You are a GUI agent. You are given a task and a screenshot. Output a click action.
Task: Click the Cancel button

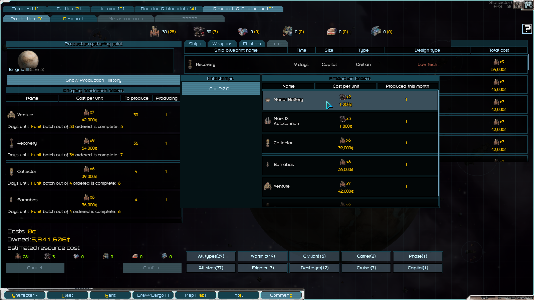[35, 268]
